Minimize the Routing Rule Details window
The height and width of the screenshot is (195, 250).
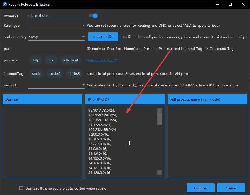pos(218,4)
